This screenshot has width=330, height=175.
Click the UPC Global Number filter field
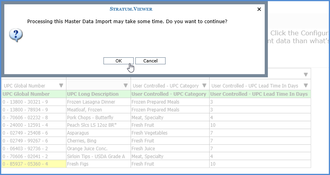tap(29, 86)
